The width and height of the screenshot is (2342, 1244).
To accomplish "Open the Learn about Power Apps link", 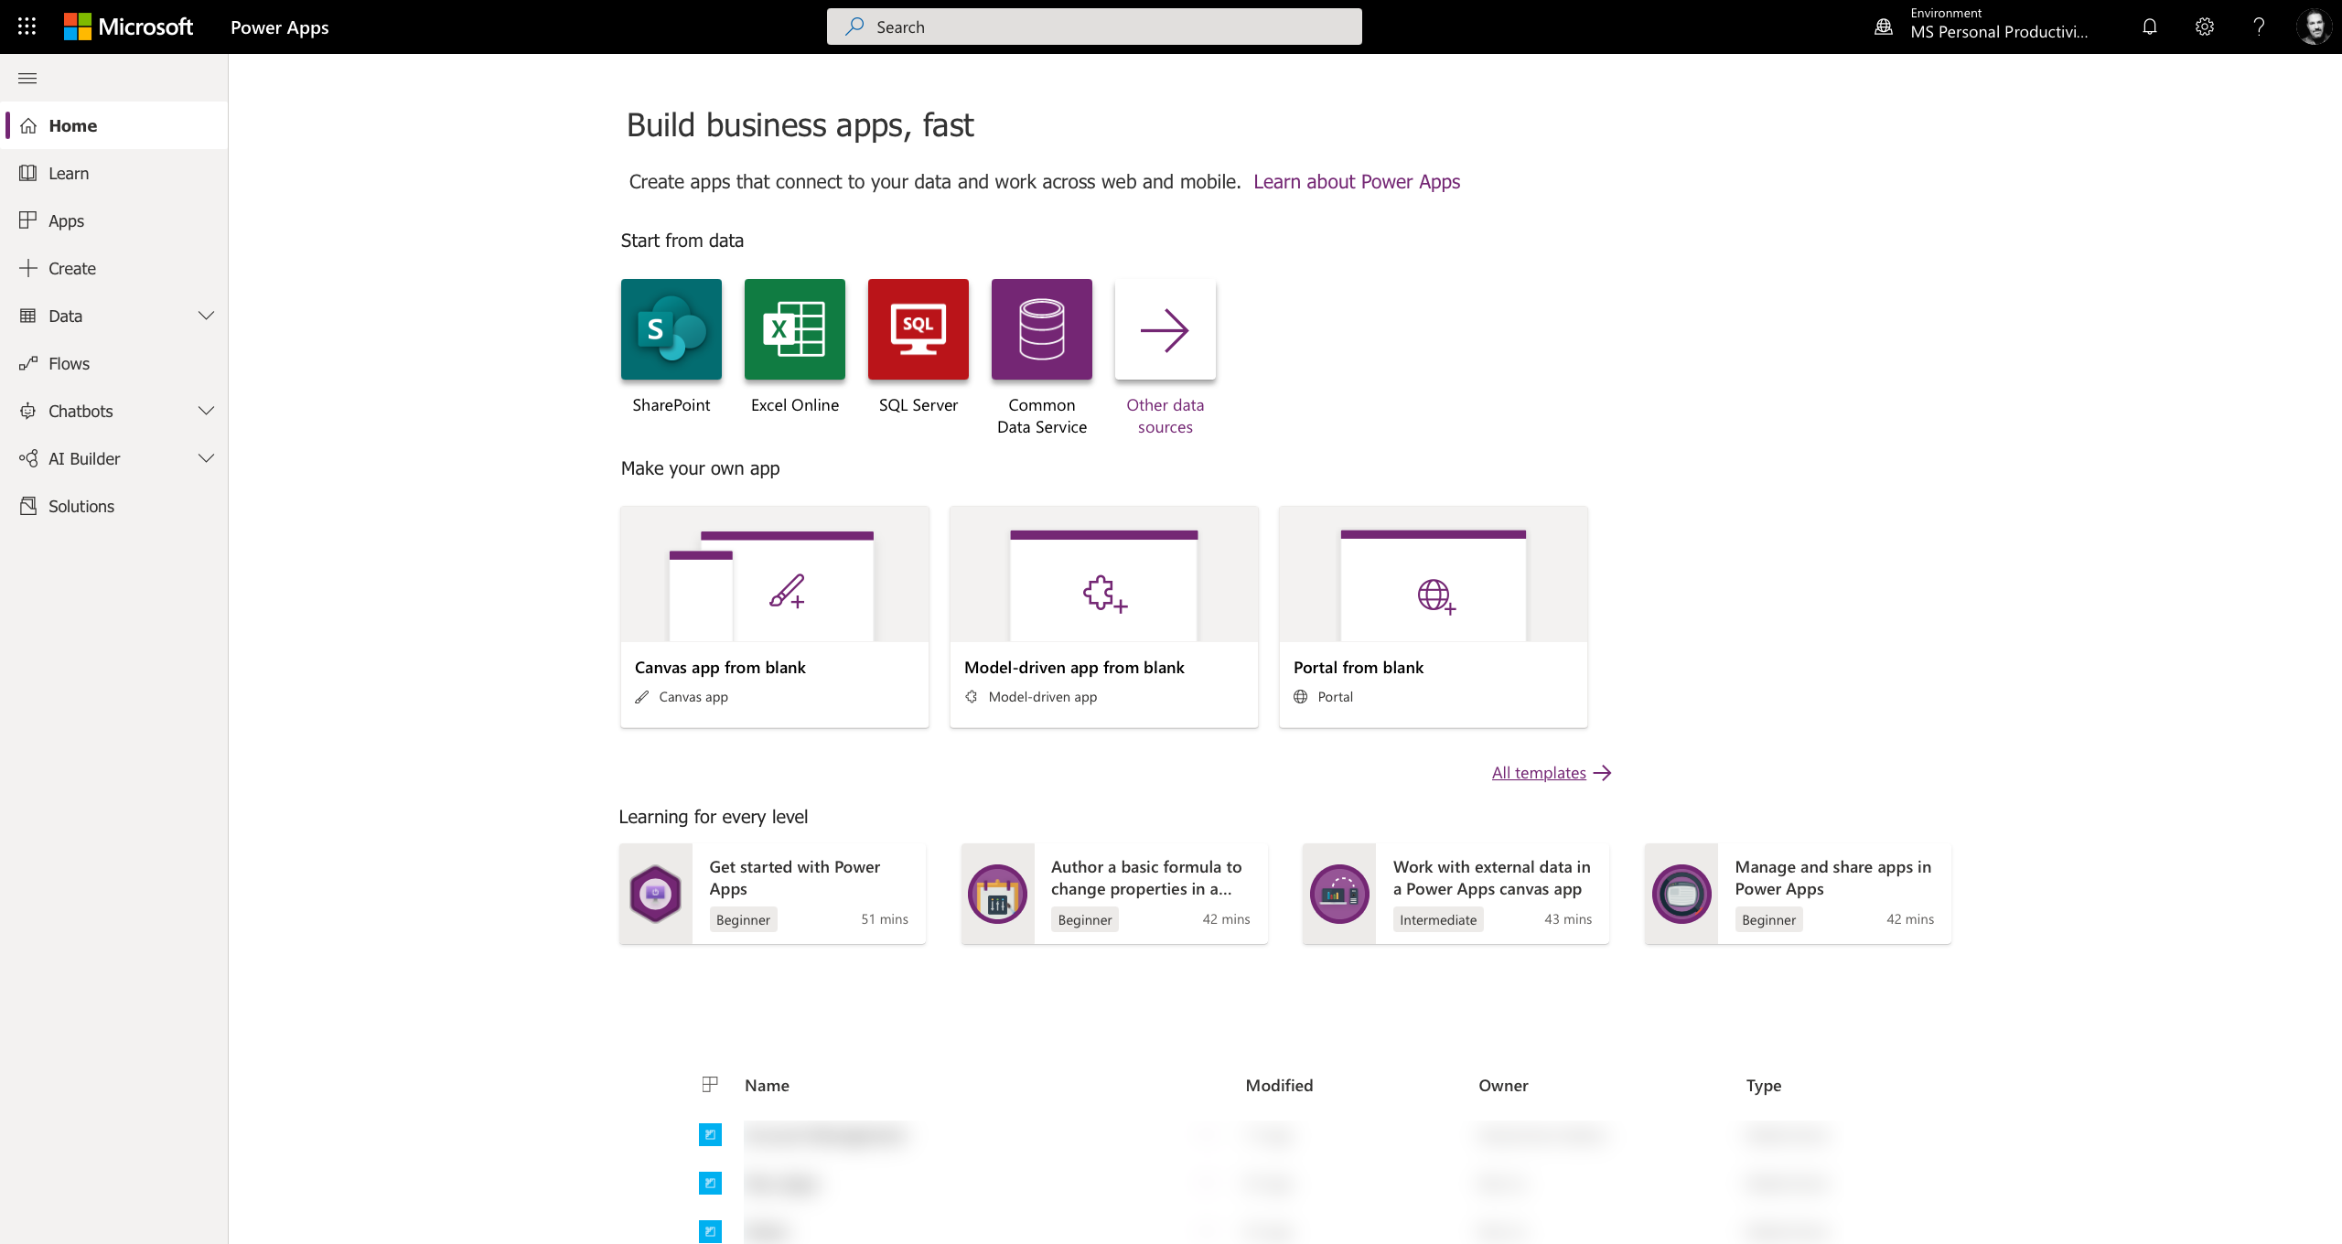I will 1356,181.
